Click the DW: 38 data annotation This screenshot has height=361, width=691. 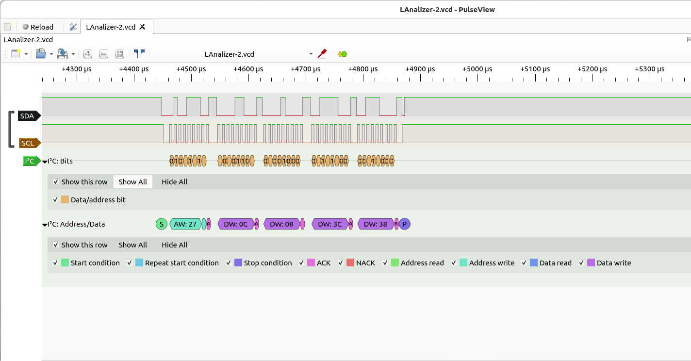pos(376,224)
